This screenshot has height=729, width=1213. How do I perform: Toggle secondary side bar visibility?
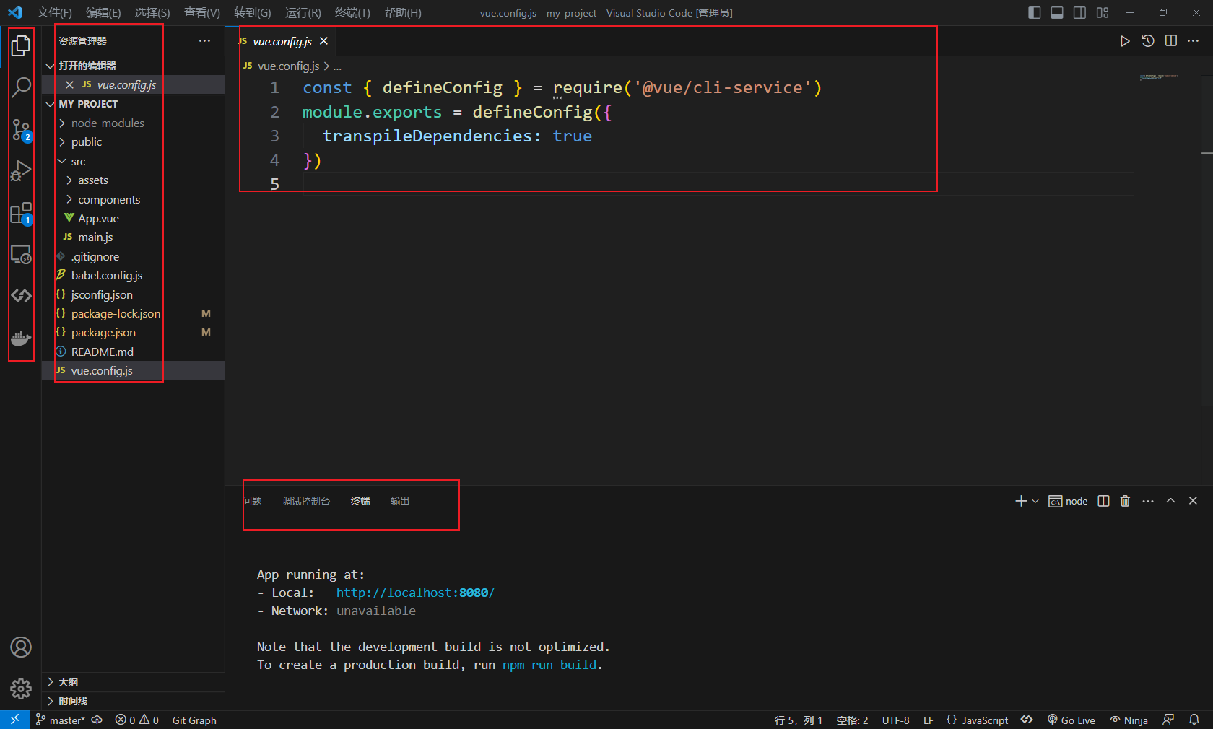pyautogui.click(x=1079, y=12)
